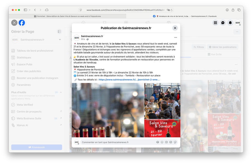Select the Facebook post browser tab
Viewport: 252px width, 164px height.
(185, 16)
